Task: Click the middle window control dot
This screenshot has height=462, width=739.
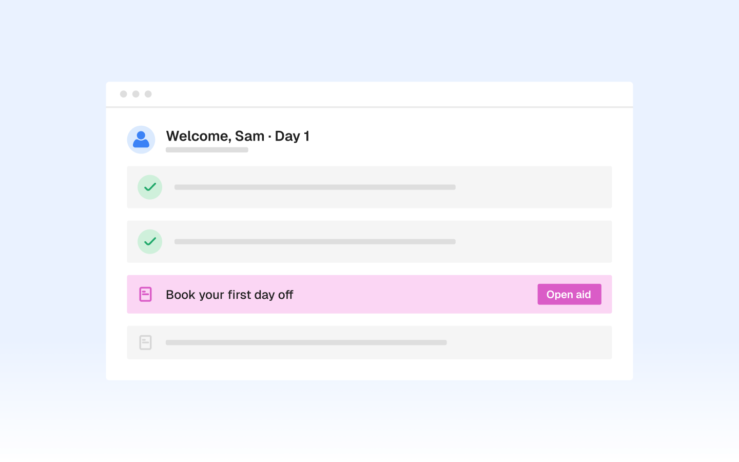Action: click(x=136, y=94)
